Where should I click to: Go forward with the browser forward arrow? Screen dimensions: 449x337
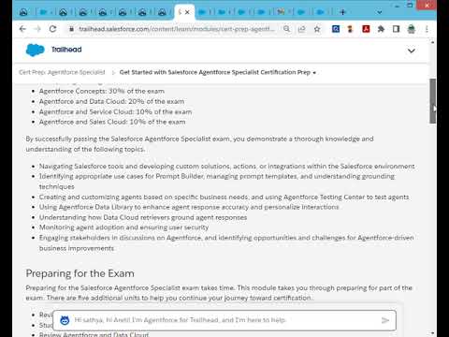point(37,29)
